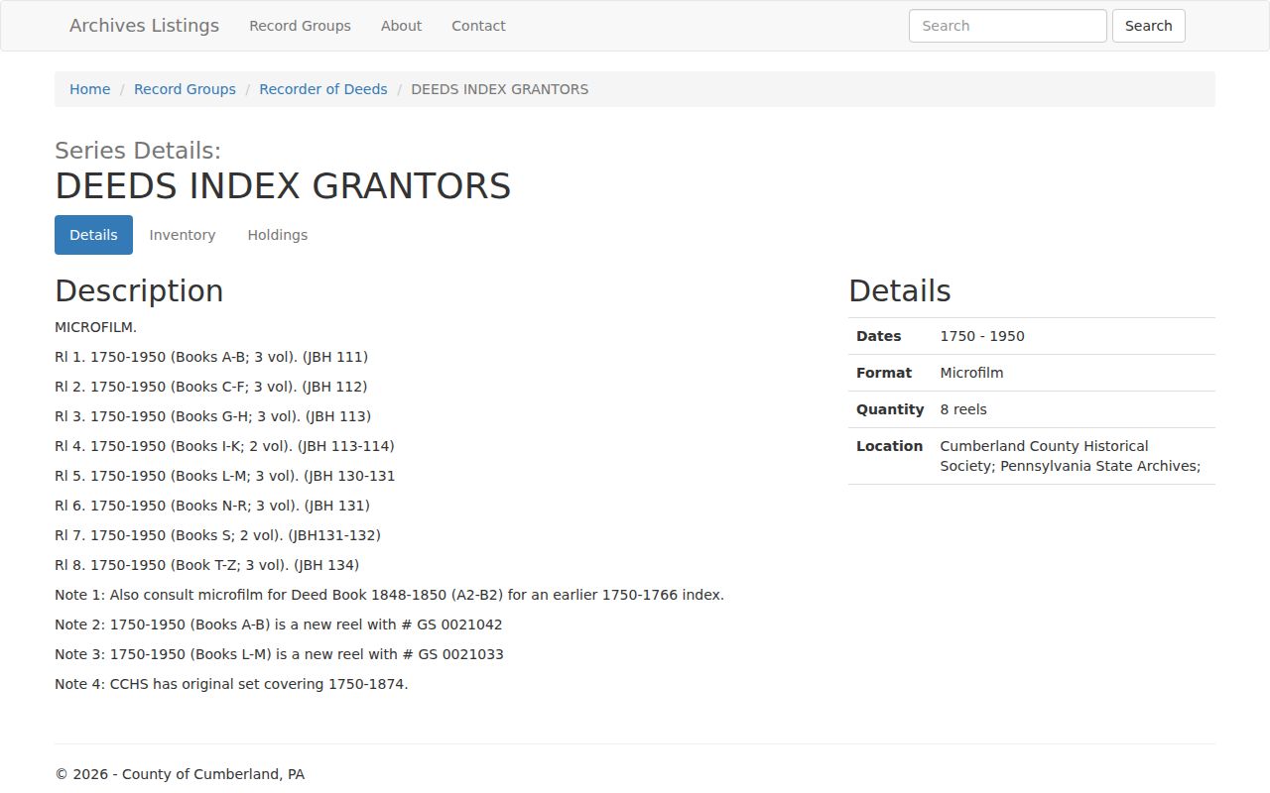Click the Rl 3 Books G-H line
The width and height of the screenshot is (1270, 793).
tap(212, 416)
